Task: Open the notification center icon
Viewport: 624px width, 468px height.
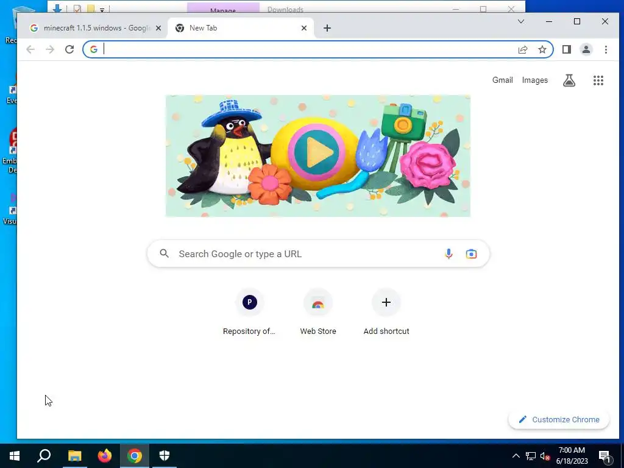Action: (605, 456)
